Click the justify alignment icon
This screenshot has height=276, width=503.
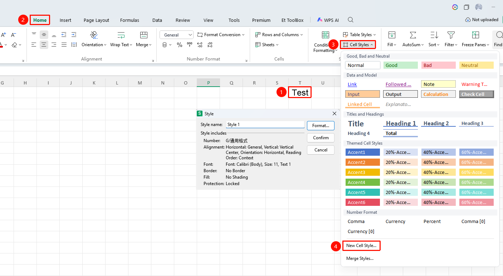[x=64, y=45]
